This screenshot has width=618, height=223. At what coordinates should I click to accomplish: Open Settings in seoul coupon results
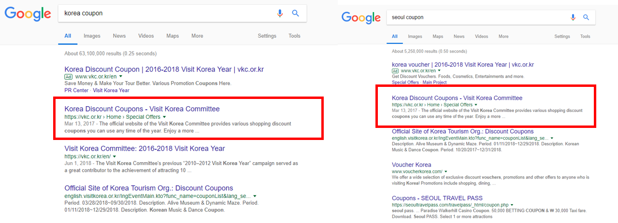click(x=562, y=36)
